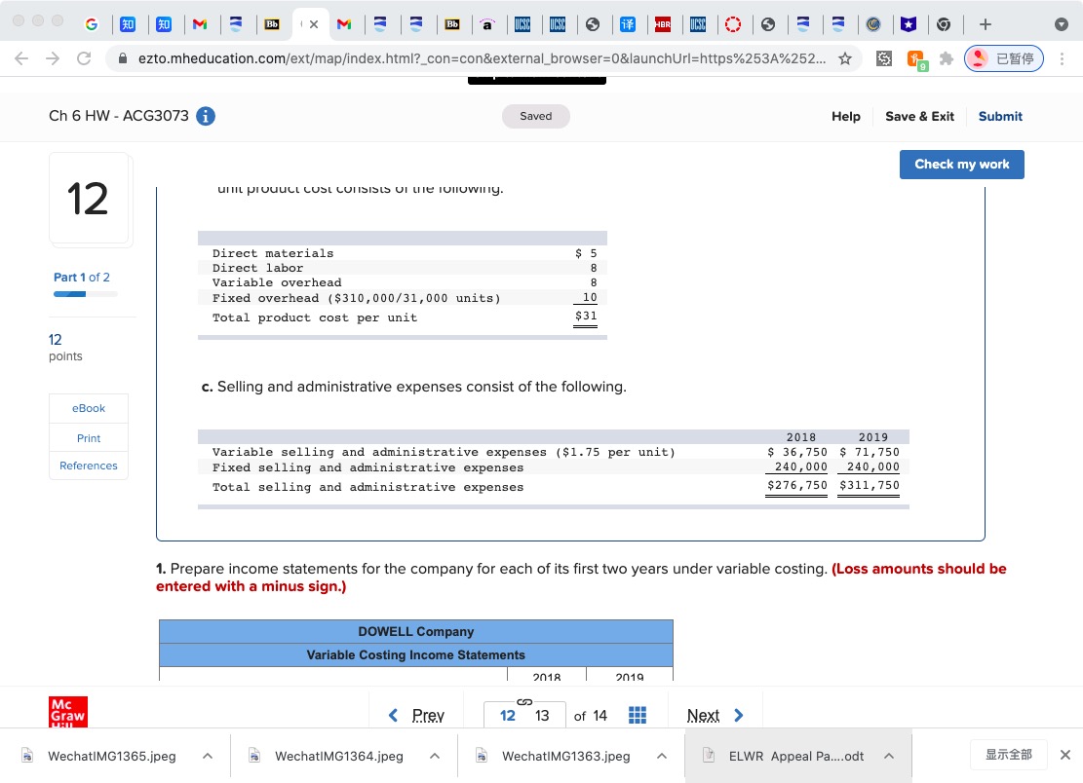Click the Direct materials row label
The width and height of the screenshot is (1083, 783).
click(273, 253)
